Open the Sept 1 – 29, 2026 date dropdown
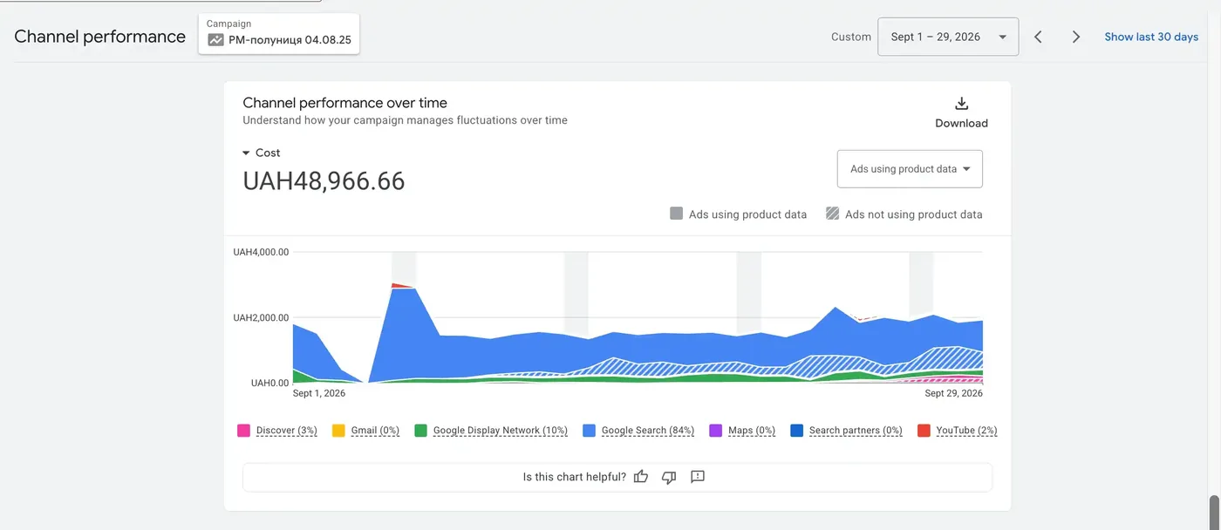Screen dimensions: 1221x530 click(948, 37)
